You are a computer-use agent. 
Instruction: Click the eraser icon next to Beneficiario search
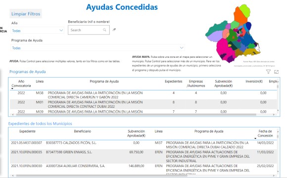(x=114, y=30)
